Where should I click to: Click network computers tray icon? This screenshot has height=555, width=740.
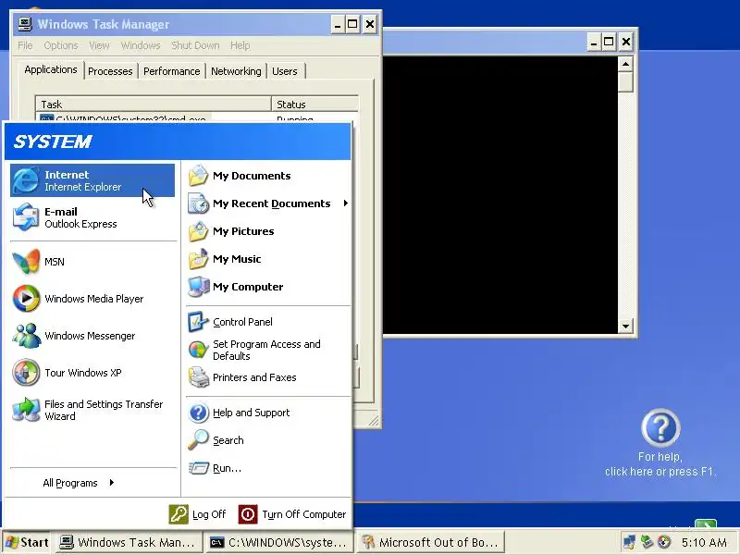(628, 542)
